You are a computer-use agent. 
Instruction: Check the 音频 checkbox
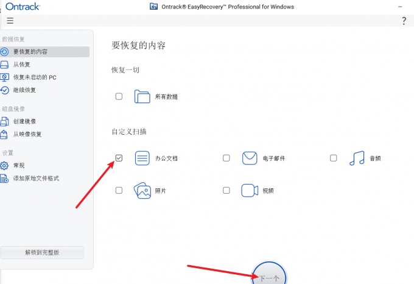click(x=334, y=158)
